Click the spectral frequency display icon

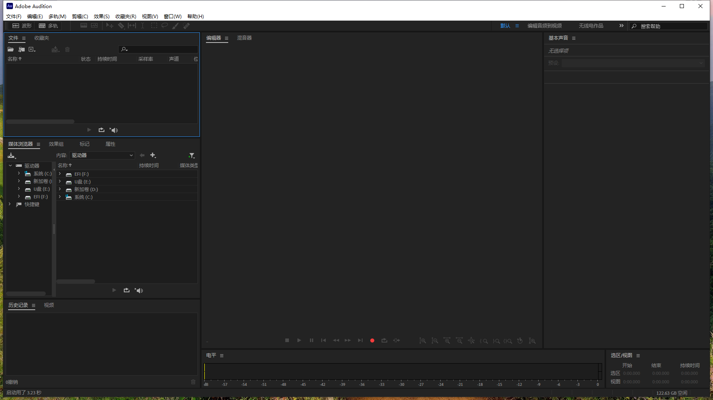84,26
